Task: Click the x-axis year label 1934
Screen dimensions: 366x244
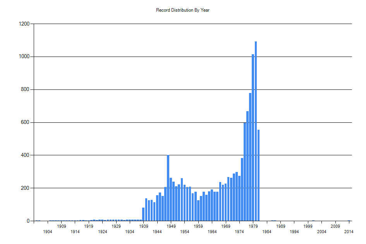Action: pyautogui.click(x=130, y=232)
